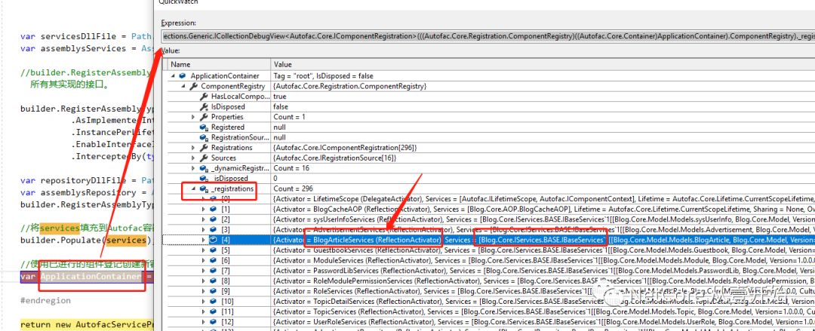
Task: Click the cube icon of item [6]
Action: click(x=213, y=260)
